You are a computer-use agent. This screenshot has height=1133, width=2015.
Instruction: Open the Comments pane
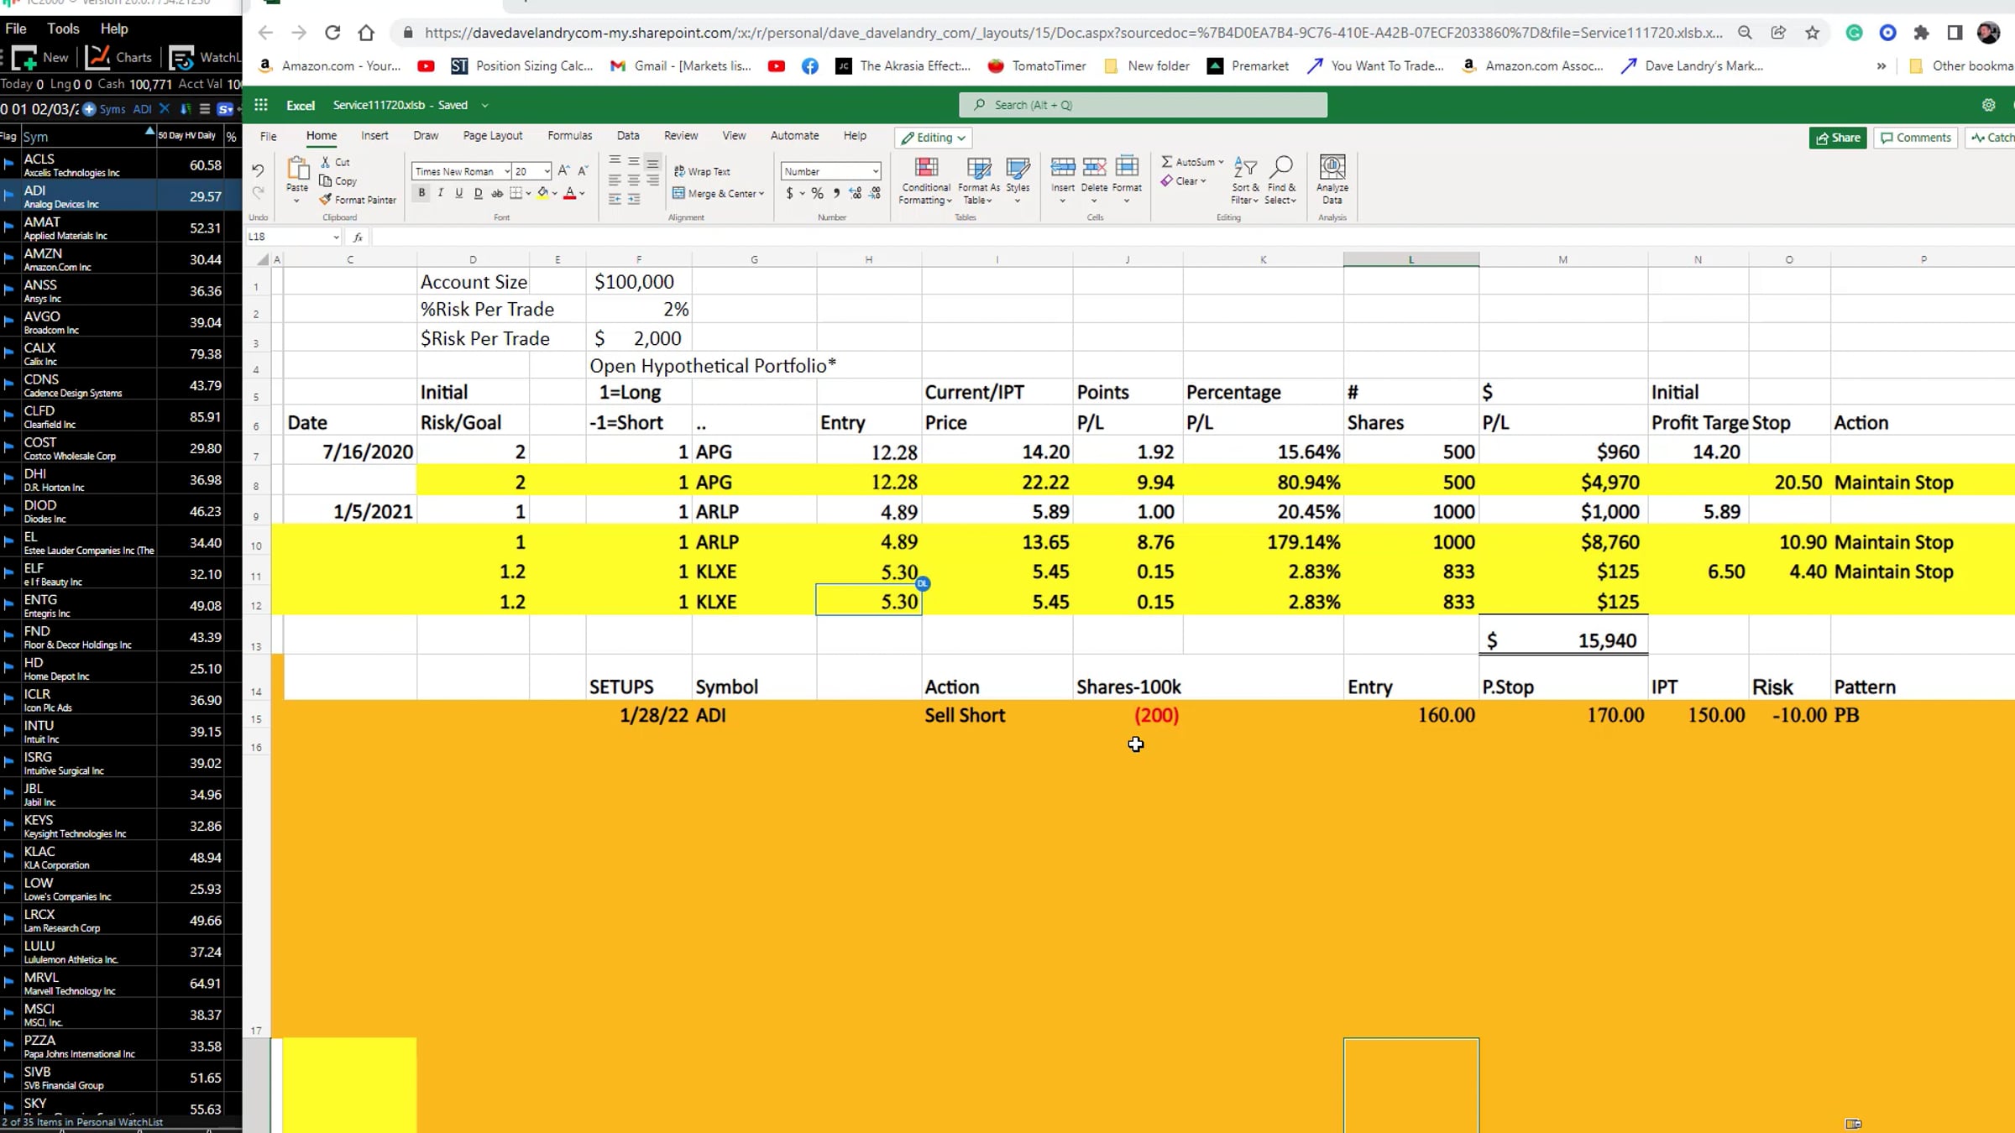coord(1916,138)
